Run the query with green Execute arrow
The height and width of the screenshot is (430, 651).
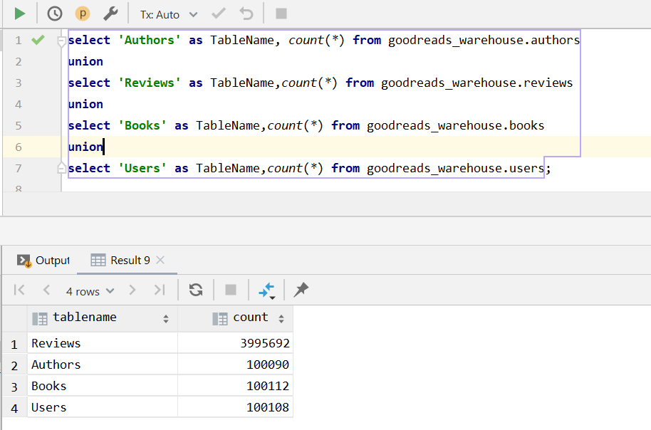click(19, 14)
